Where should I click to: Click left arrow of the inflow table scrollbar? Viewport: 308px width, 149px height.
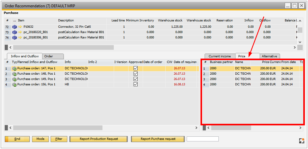(x=10, y=128)
